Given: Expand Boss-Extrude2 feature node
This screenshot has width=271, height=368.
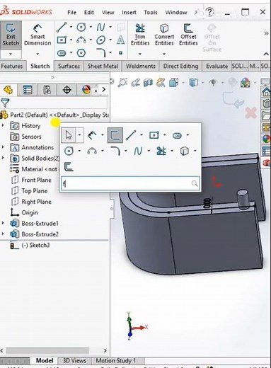Looking at the screenshot, I should click(x=3, y=234).
